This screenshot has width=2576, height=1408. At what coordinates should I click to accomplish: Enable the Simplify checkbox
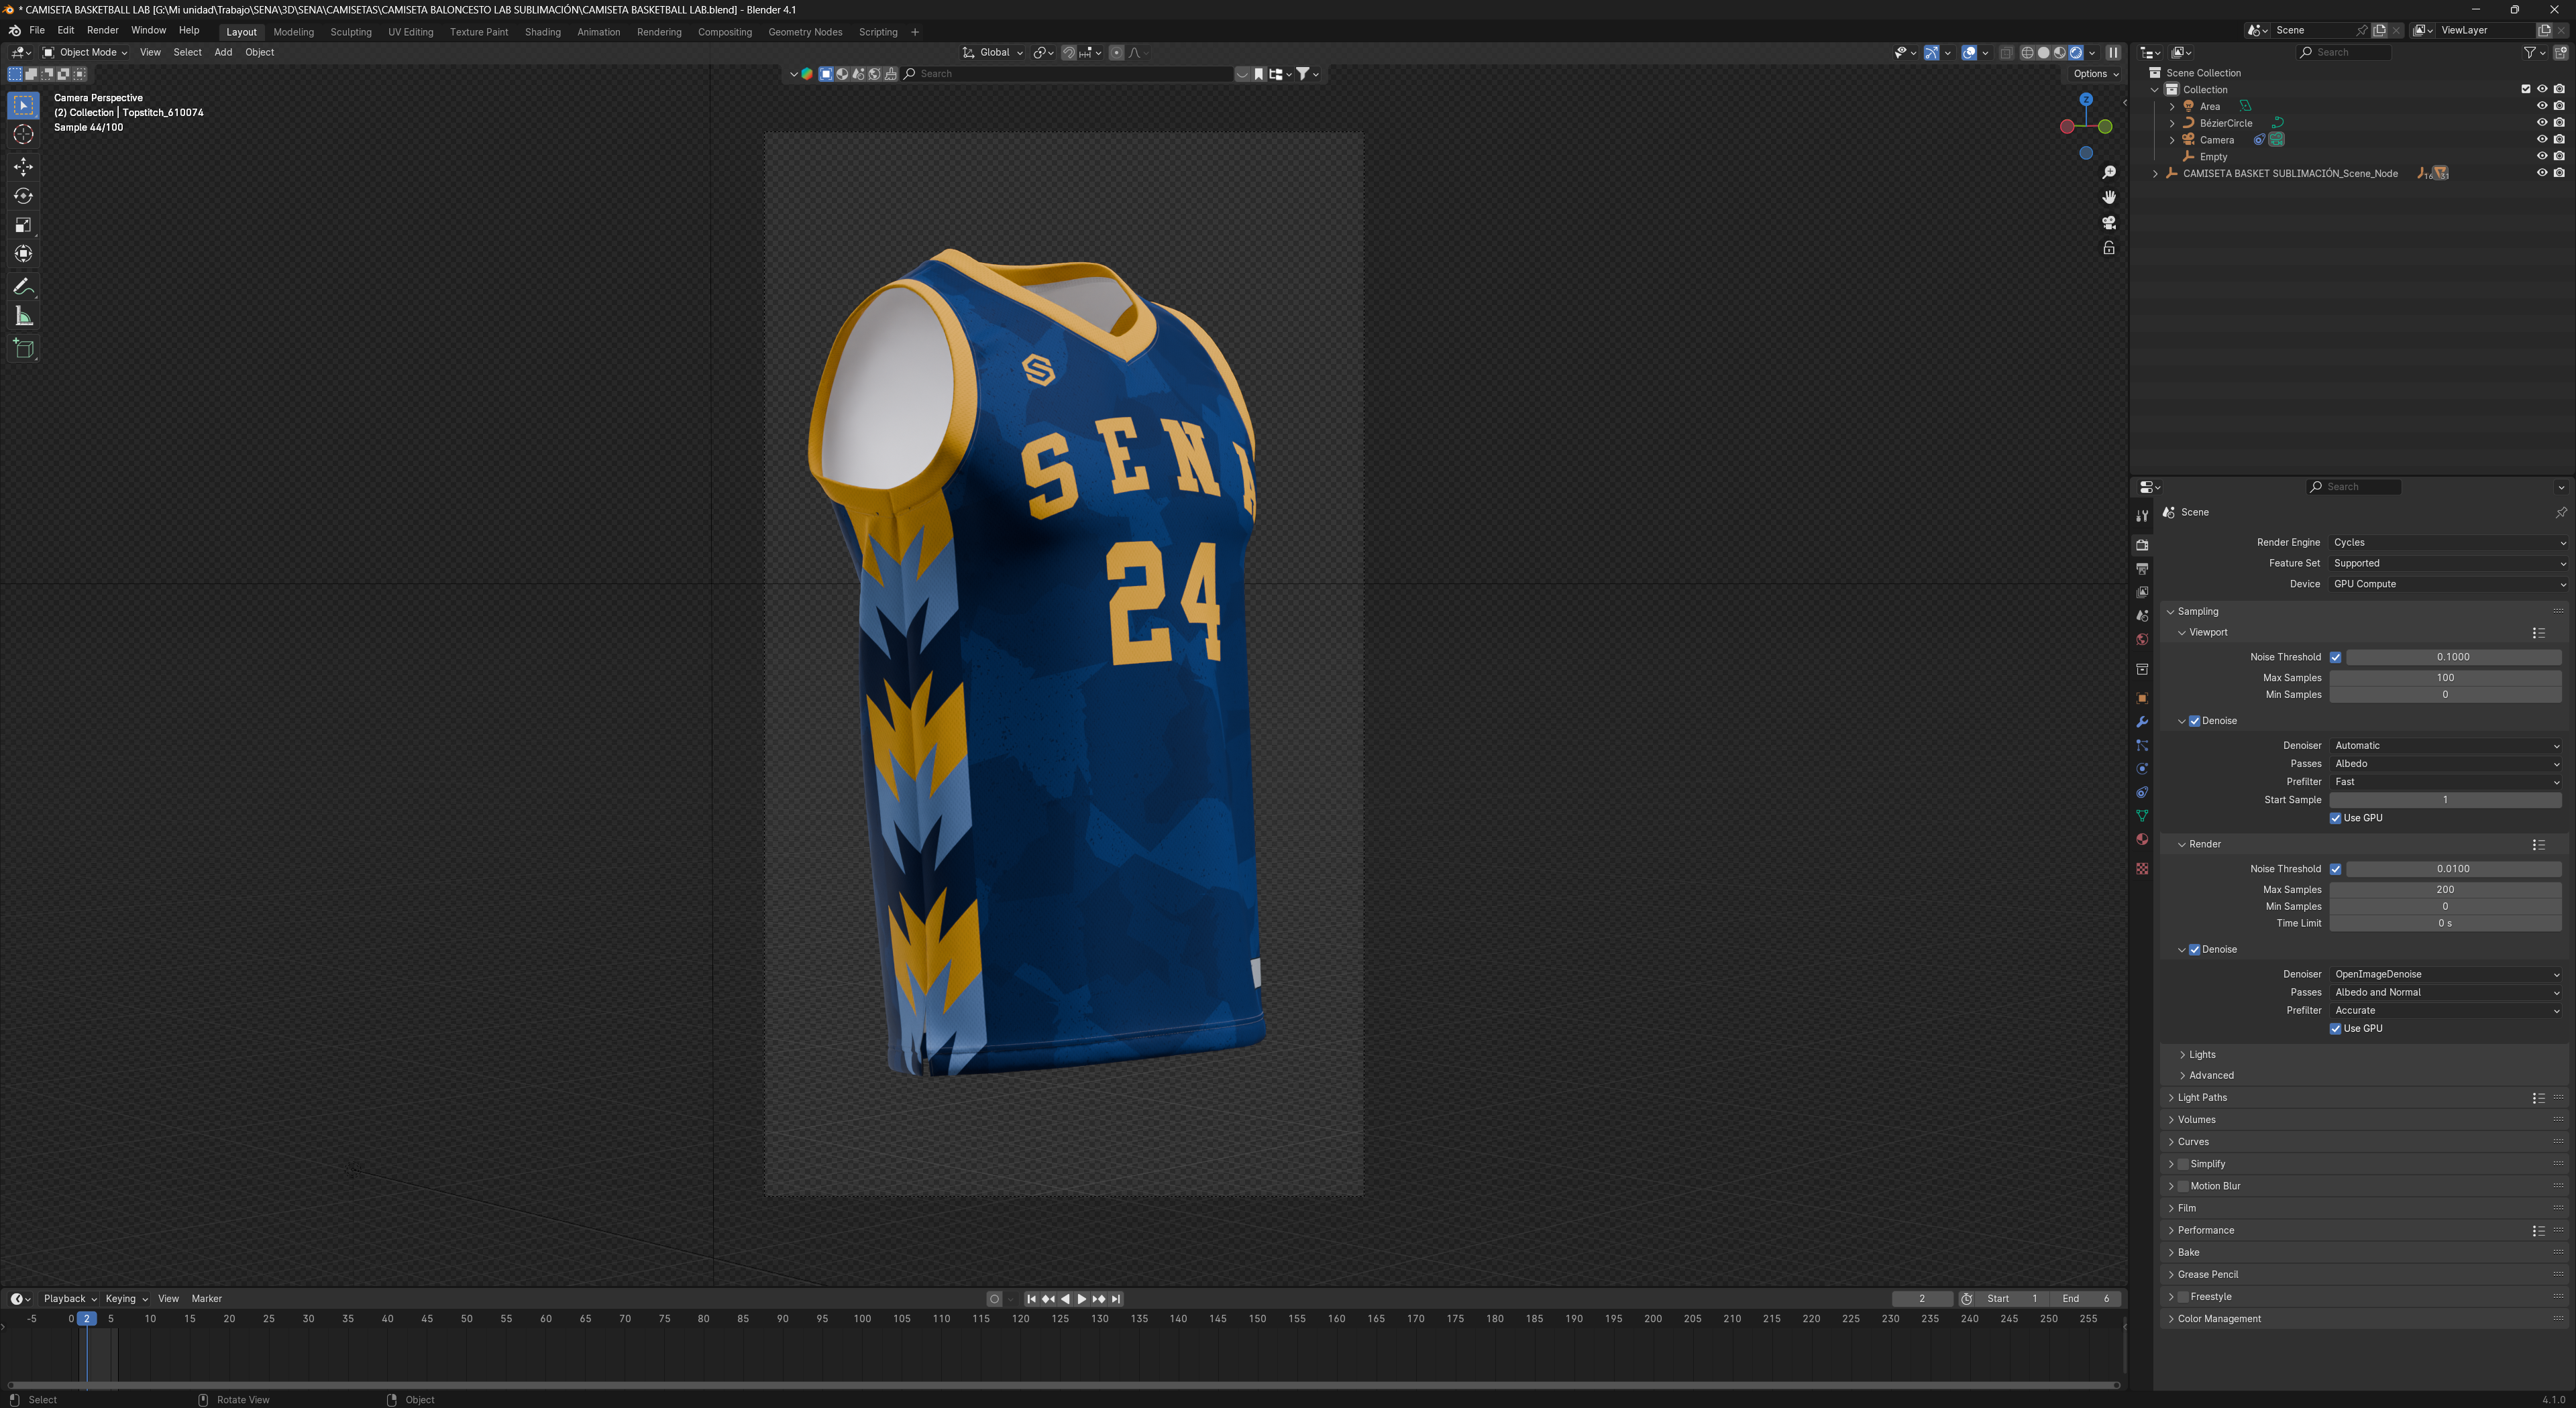coord(2183,1164)
